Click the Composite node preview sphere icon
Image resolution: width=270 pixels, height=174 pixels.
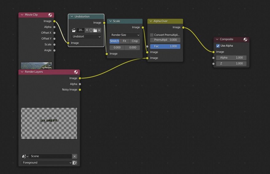(x=245, y=39)
